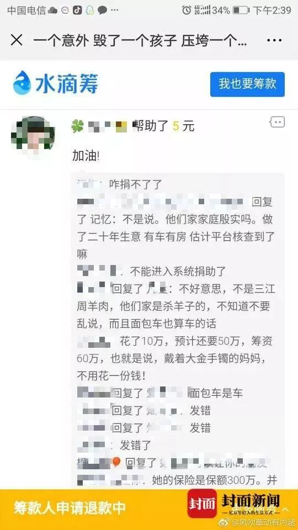Tap the battery indicator icon

pos(241,10)
